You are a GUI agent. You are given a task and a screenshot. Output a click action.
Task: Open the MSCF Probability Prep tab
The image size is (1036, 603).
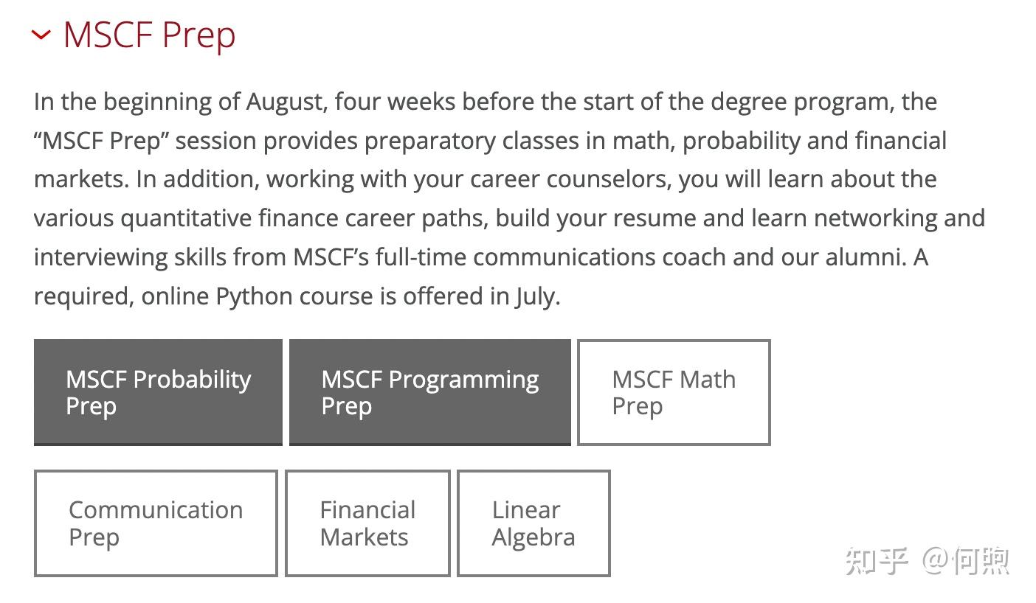(x=158, y=392)
